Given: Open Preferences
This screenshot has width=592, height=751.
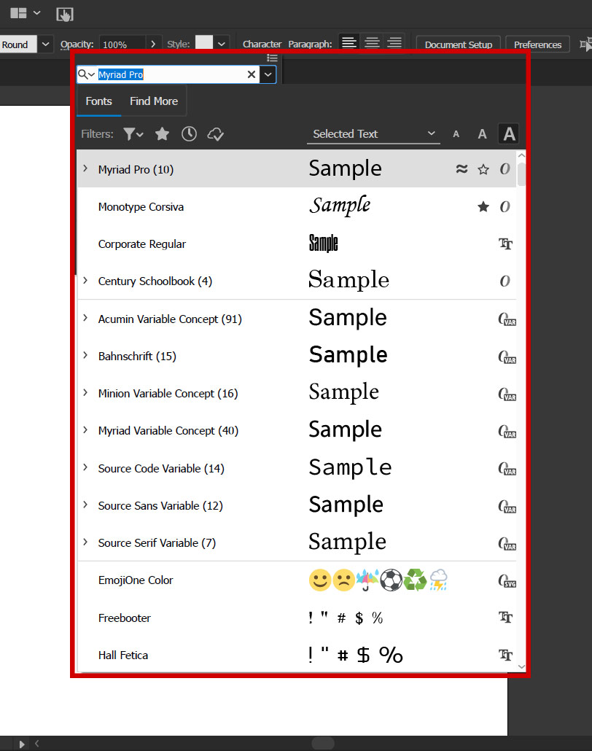Looking at the screenshot, I should click(x=537, y=44).
